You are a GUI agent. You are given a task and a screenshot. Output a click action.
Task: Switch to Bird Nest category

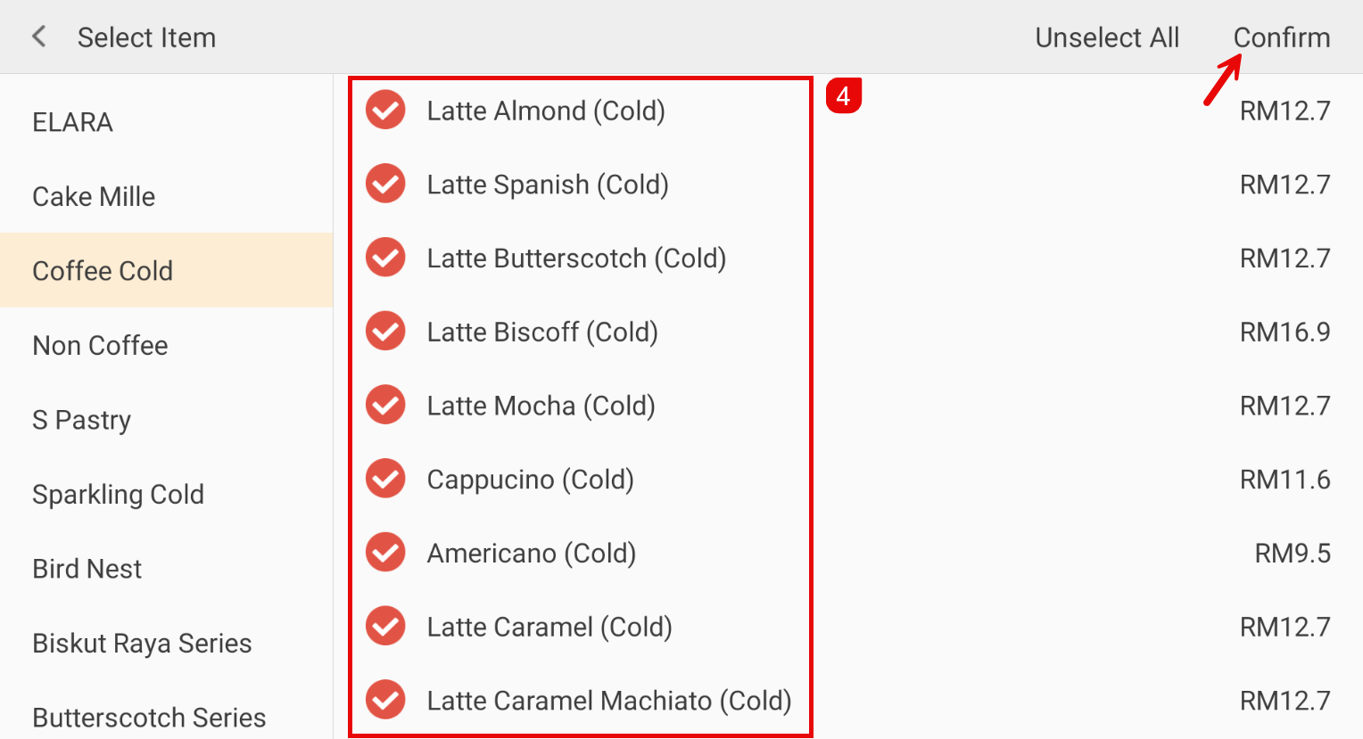click(x=87, y=569)
